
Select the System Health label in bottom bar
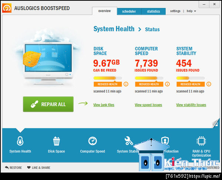20,151
